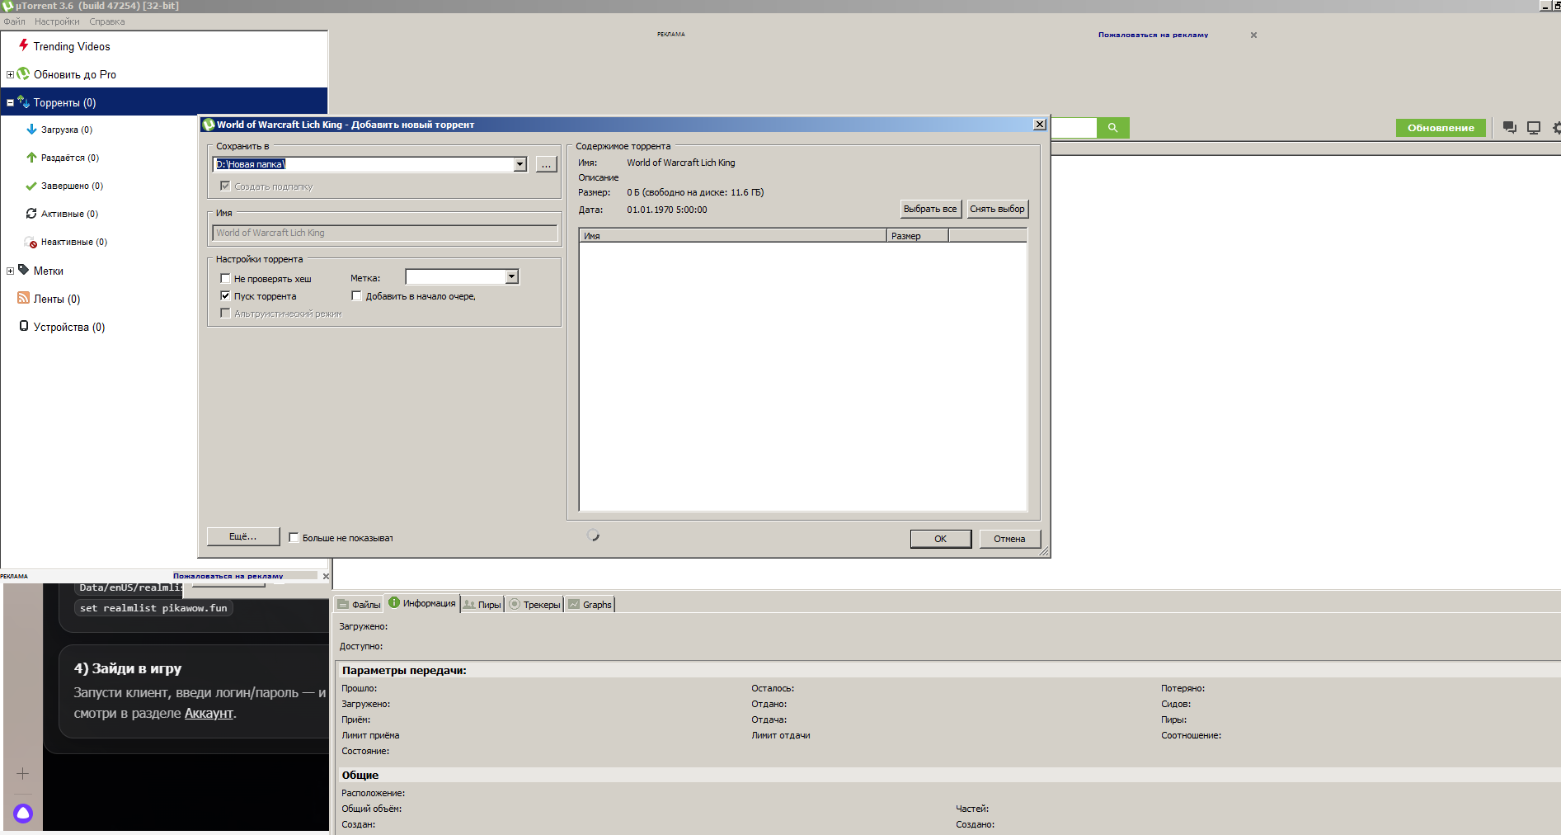
Task: Open the Справка menu
Action: (x=107, y=21)
